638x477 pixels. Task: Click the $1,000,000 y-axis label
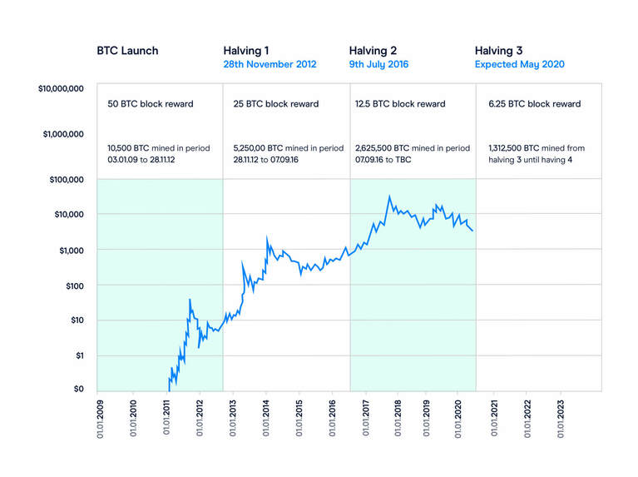pos(63,134)
